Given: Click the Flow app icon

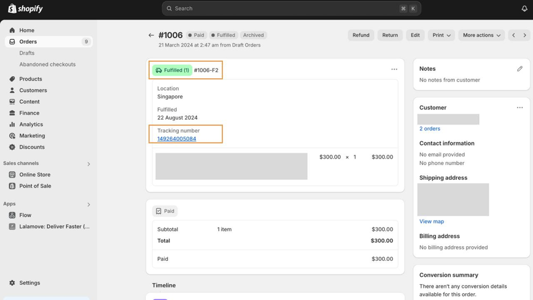Looking at the screenshot, I should (12, 215).
